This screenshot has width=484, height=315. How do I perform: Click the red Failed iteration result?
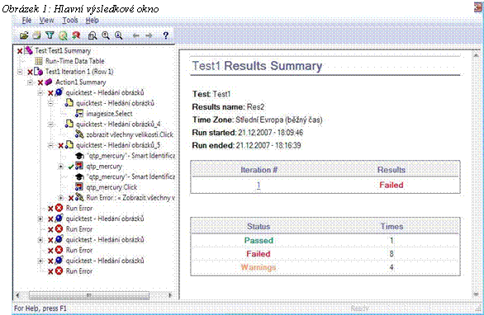tap(391, 185)
